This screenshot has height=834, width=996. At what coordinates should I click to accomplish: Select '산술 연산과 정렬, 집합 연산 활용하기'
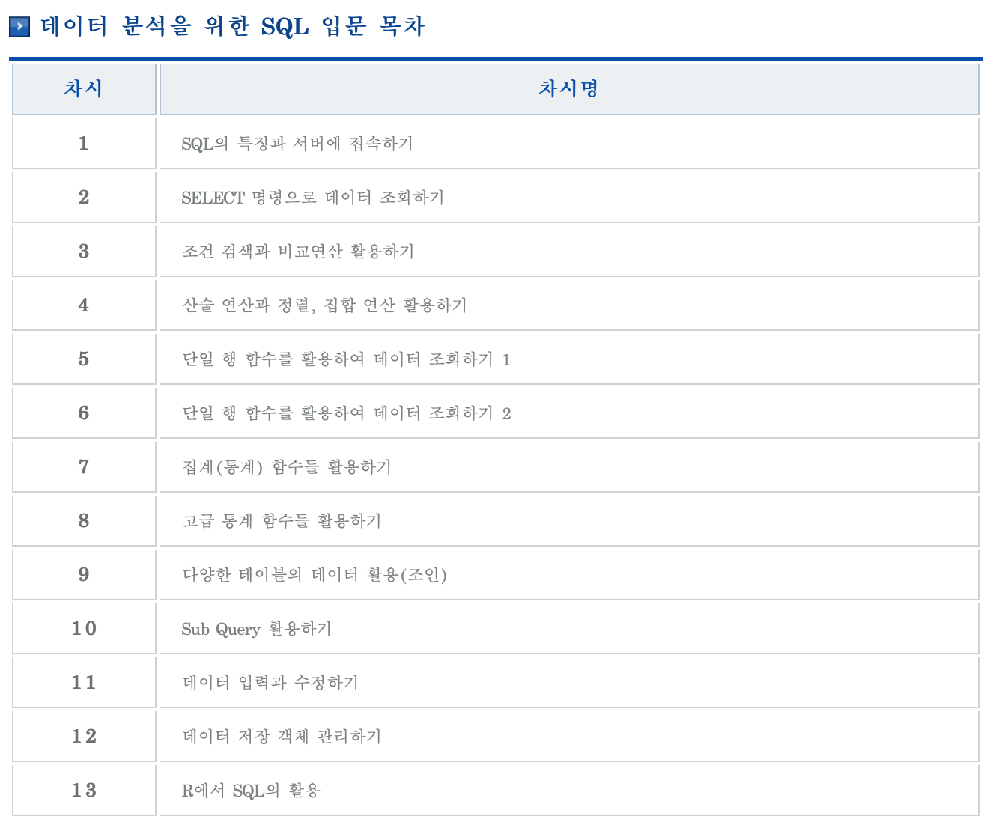pyautogui.click(x=324, y=305)
